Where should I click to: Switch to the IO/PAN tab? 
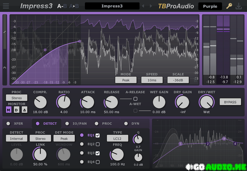click(x=76, y=123)
